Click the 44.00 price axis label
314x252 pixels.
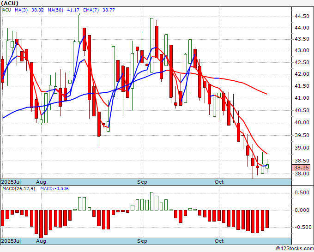[302, 28]
